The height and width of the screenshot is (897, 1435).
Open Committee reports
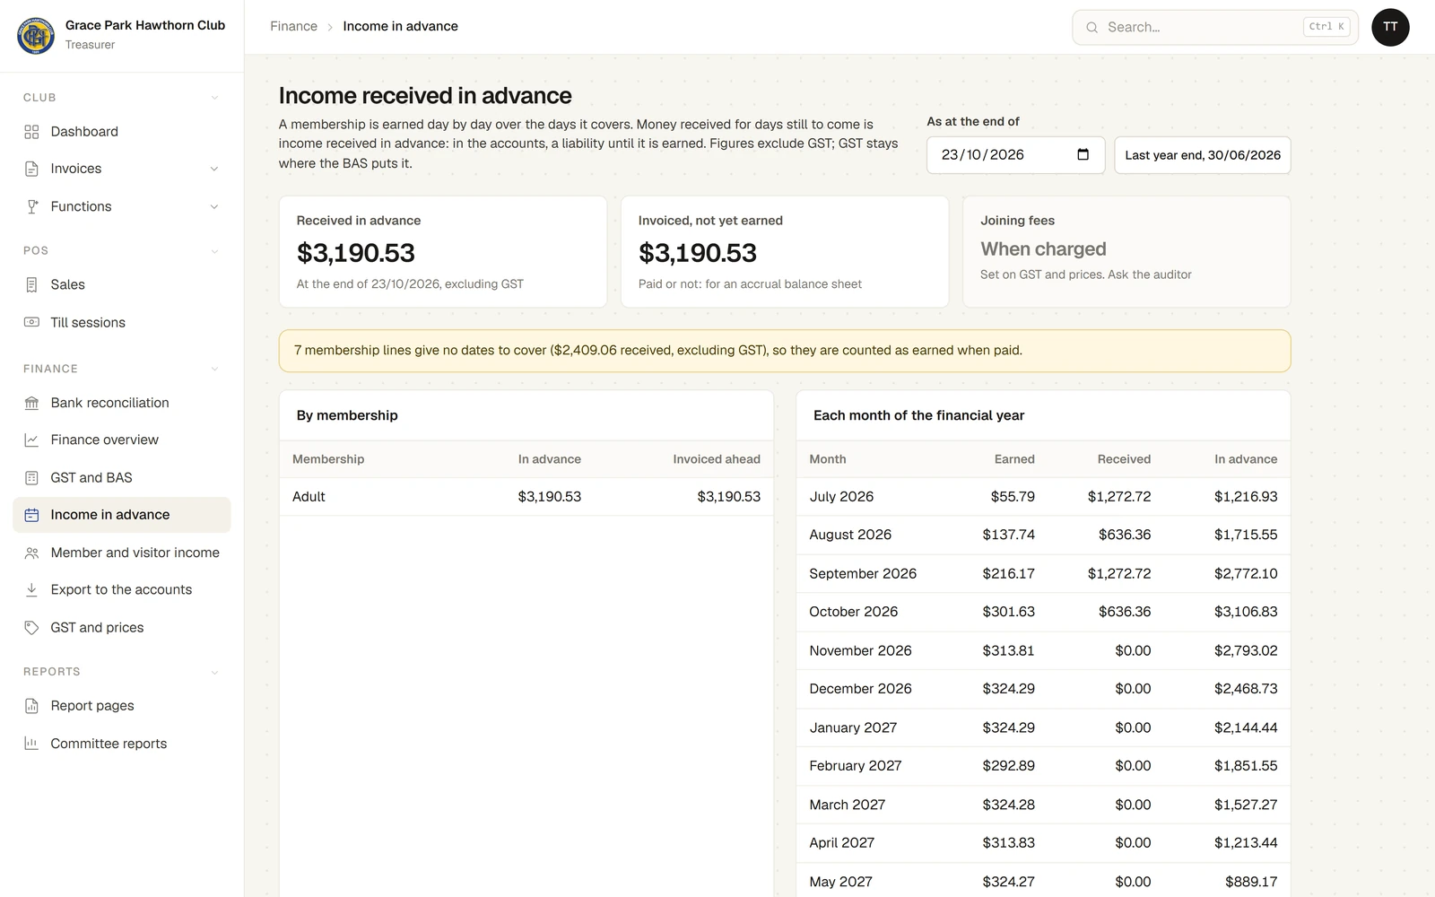122,743
